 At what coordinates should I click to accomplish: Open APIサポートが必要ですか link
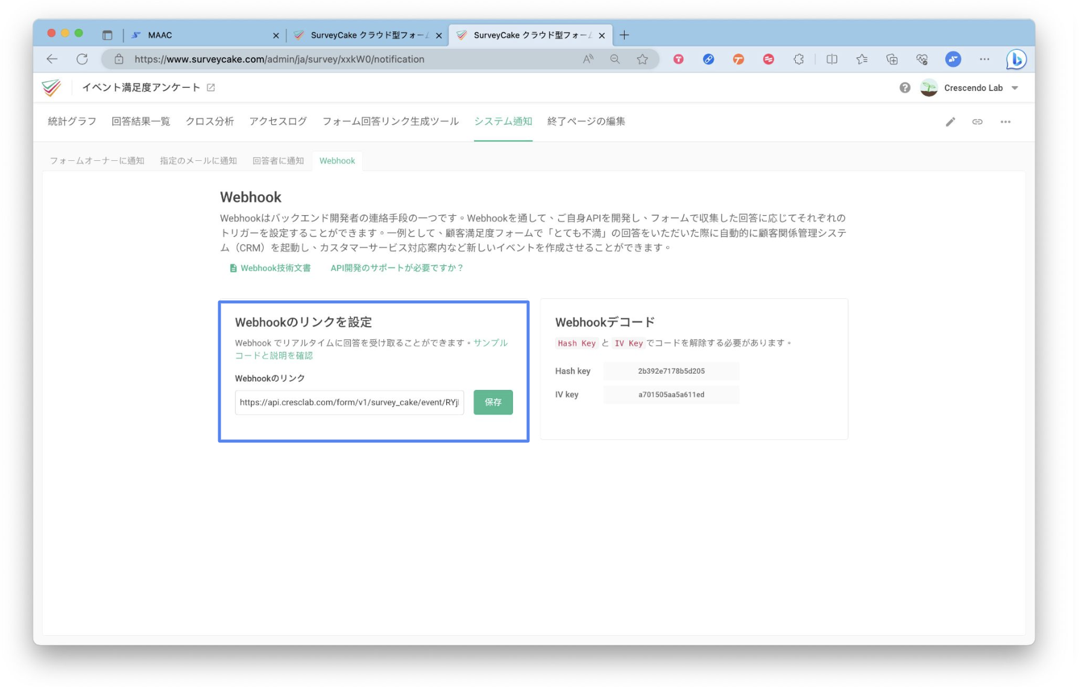click(397, 268)
